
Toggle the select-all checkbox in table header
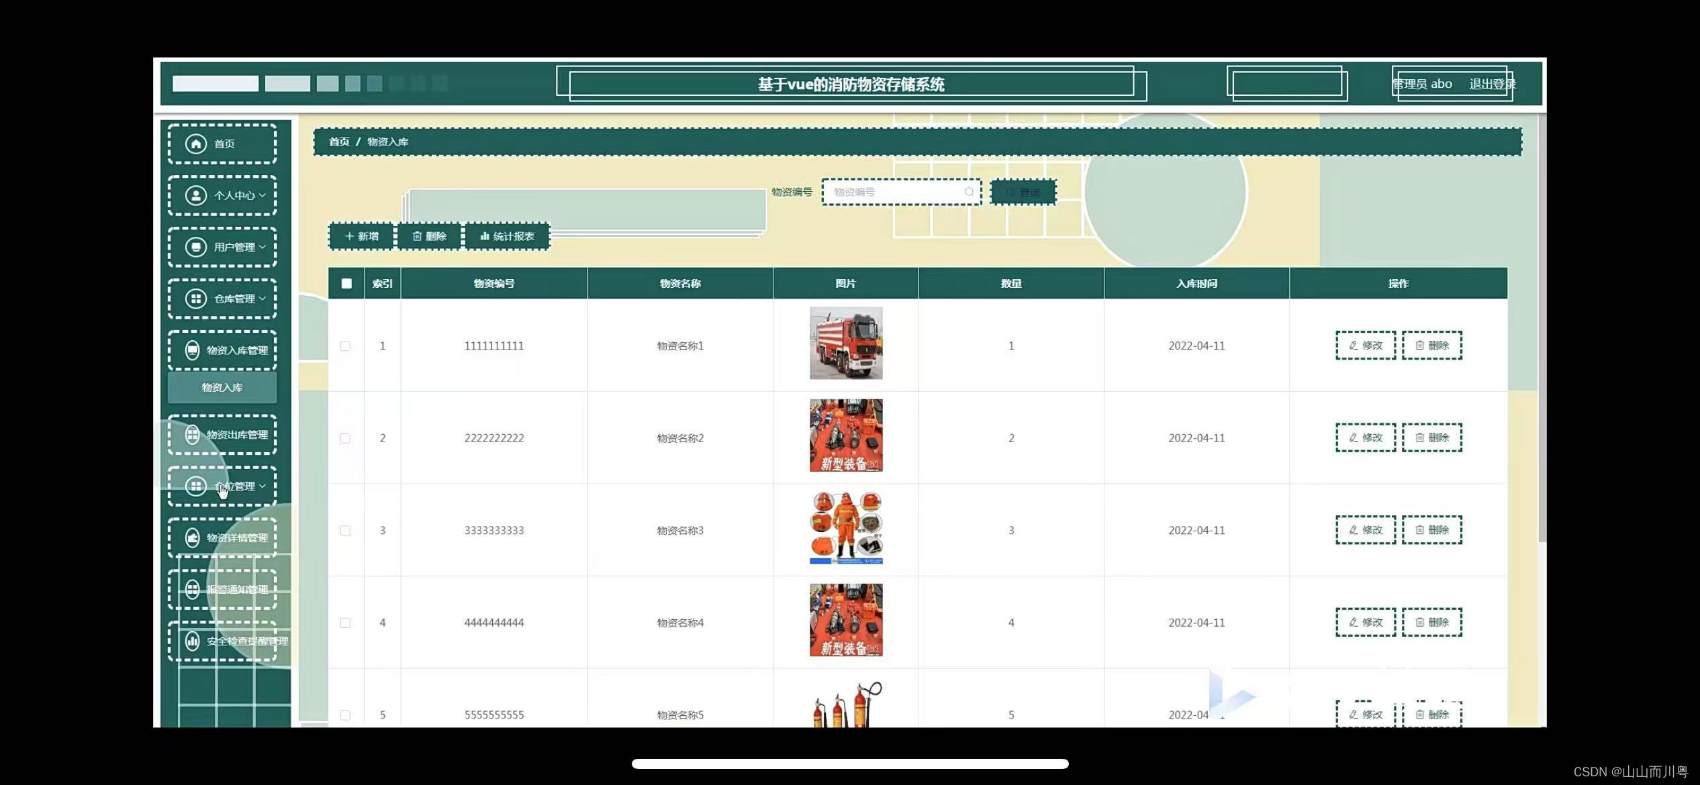(x=346, y=283)
